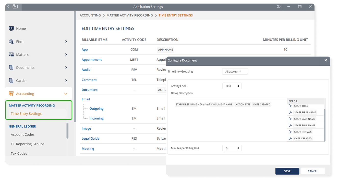Open the Time Entry Grouping dropdown
Screen dimensions: 338x187
(235, 72)
